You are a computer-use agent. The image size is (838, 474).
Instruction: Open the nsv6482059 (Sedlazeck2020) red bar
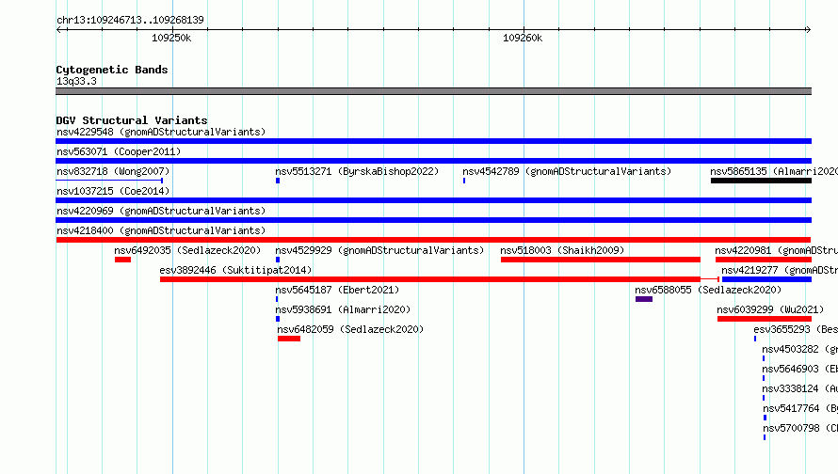[x=289, y=339]
